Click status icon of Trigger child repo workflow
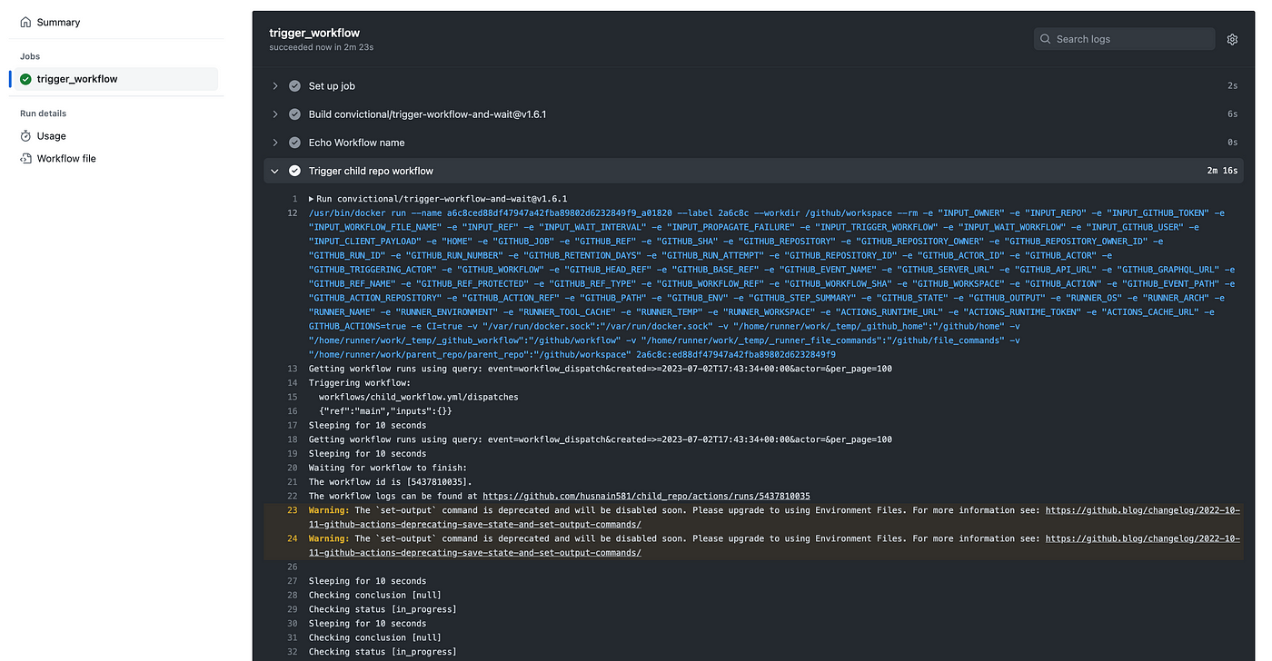Viewport: 1272px width, 661px height. (294, 171)
